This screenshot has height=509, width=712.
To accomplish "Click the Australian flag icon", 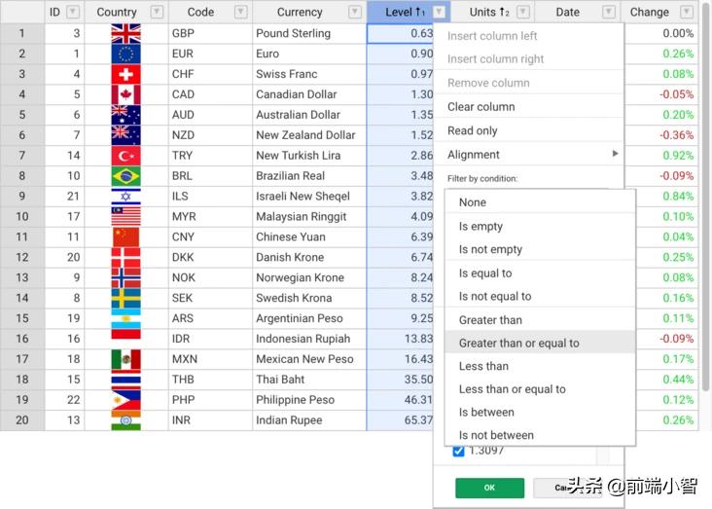I will [x=125, y=115].
